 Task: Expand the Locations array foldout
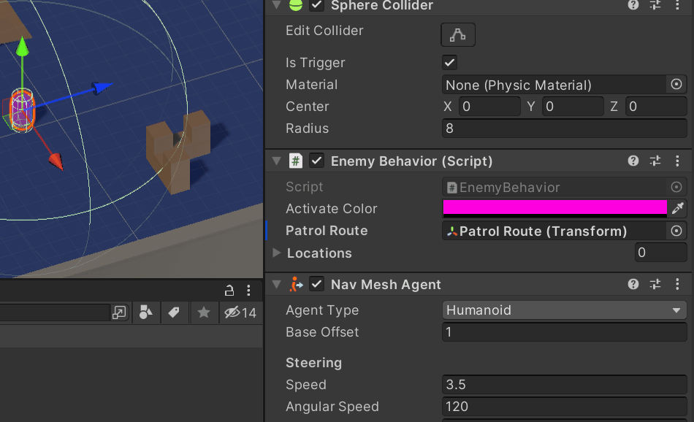coord(277,253)
